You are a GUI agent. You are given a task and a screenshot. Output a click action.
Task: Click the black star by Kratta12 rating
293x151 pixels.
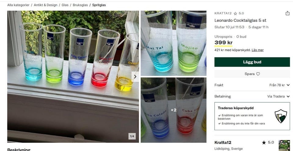click(x=264, y=142)
